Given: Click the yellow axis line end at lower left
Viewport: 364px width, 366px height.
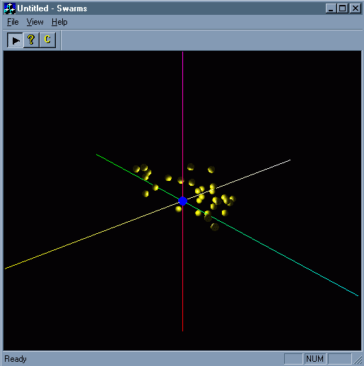Looking at the screenshot, I should pos(6,268).
